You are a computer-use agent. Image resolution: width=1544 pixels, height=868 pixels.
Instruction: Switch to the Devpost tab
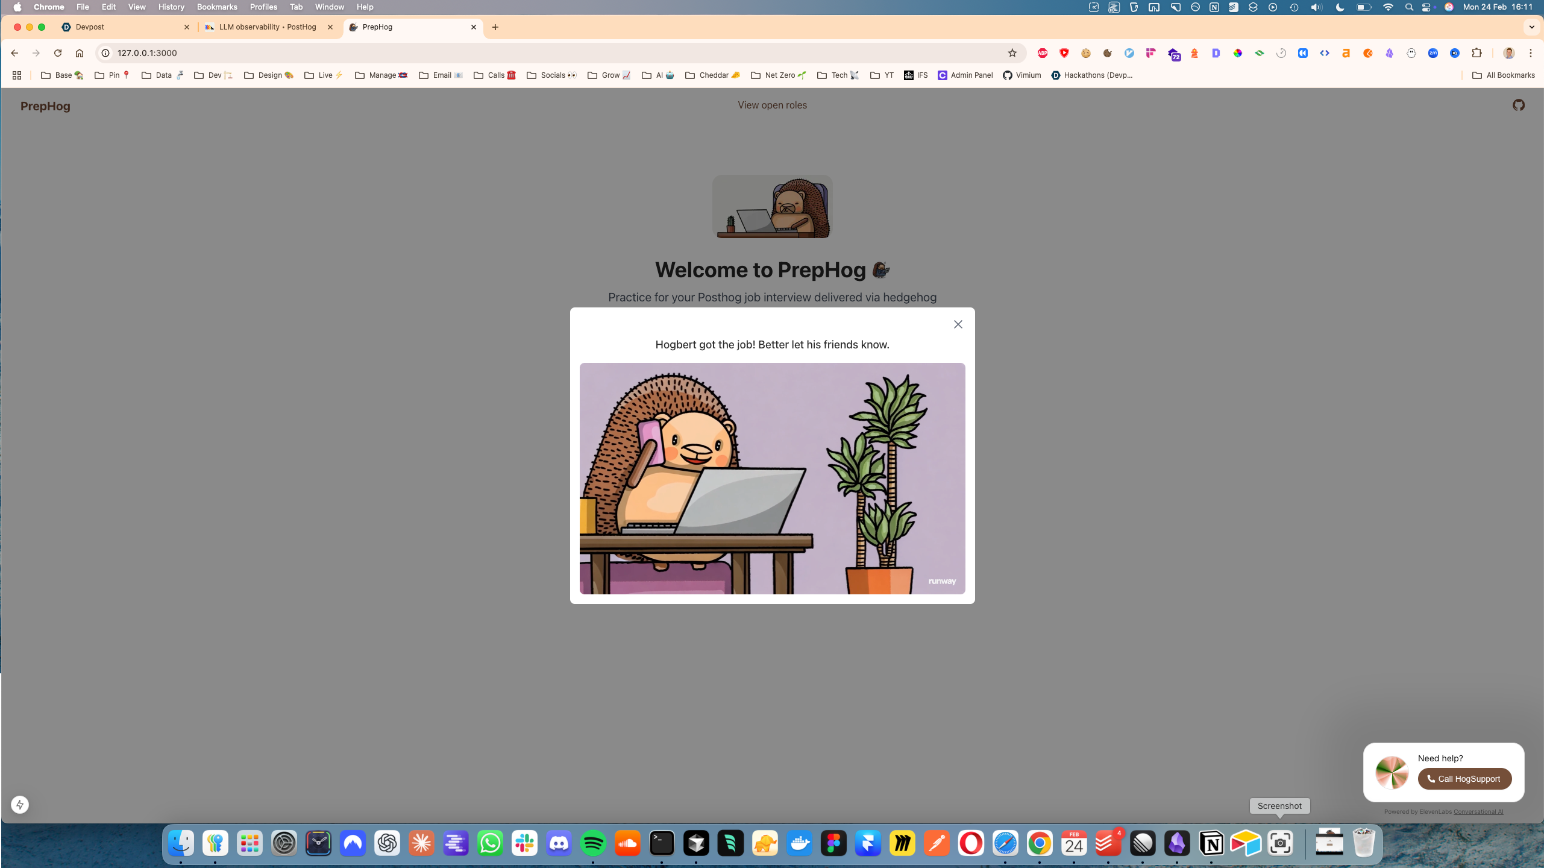[x=90, y=27]
